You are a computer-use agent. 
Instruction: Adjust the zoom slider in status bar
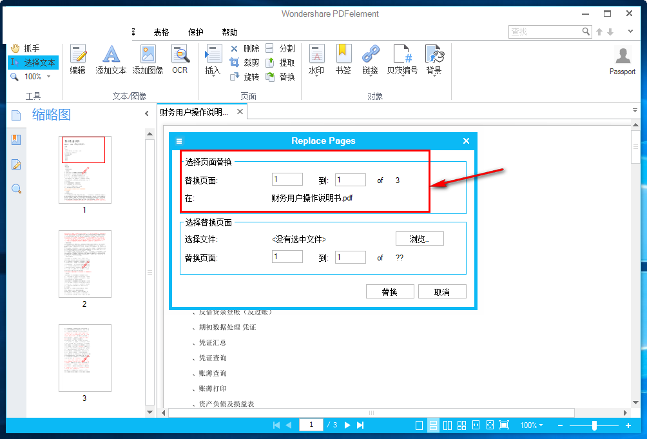594,425
